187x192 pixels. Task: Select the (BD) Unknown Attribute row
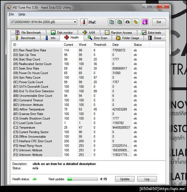tap(81, 105)
